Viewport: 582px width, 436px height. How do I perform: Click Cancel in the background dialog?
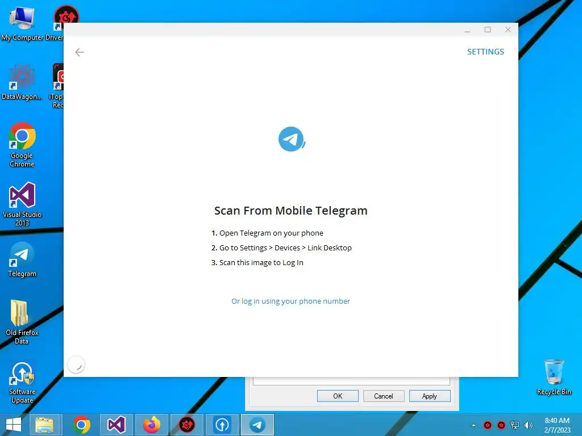tap(384, 396)
